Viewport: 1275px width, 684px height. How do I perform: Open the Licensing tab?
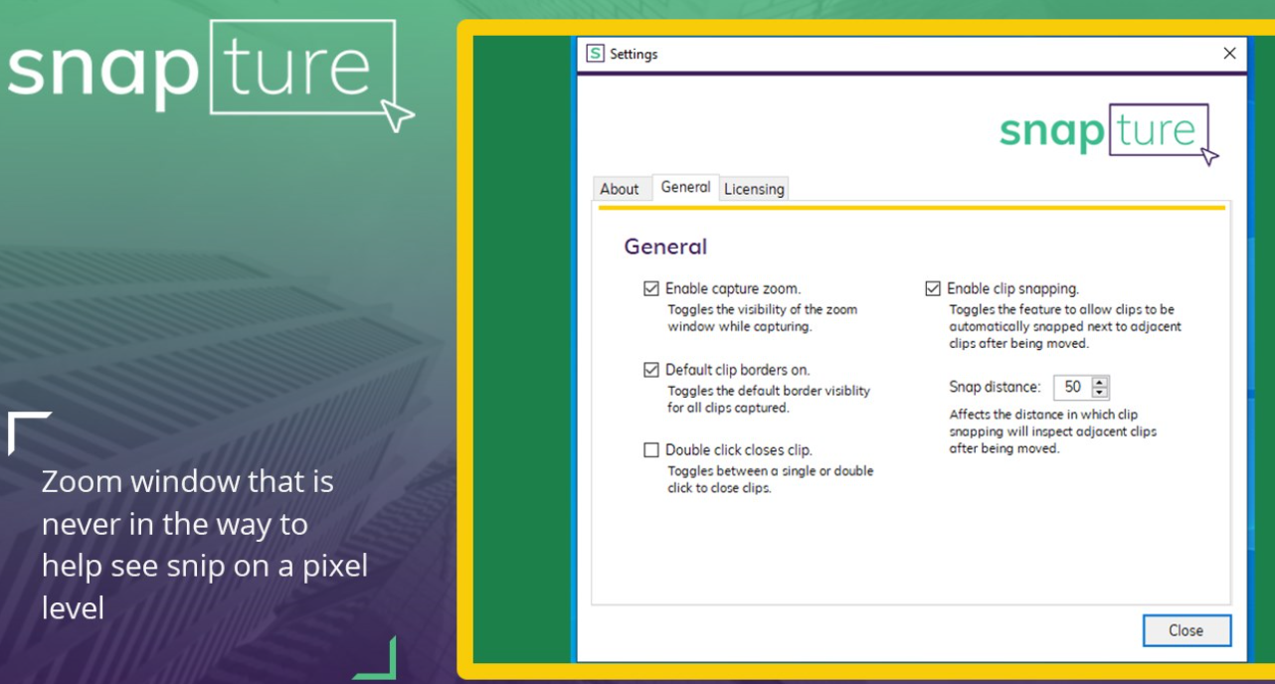click(754, 189)
